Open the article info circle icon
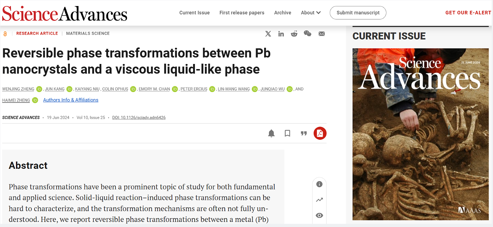Screen dimensions: 493x227 point(319,184)
